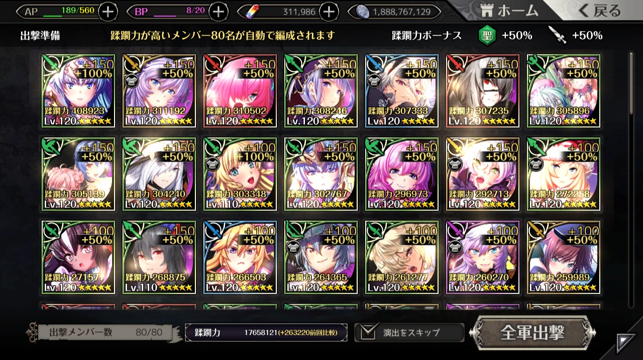Click the AP gauge bar
The height and width of the screenshot is (360, 643).
click(59, 11)
